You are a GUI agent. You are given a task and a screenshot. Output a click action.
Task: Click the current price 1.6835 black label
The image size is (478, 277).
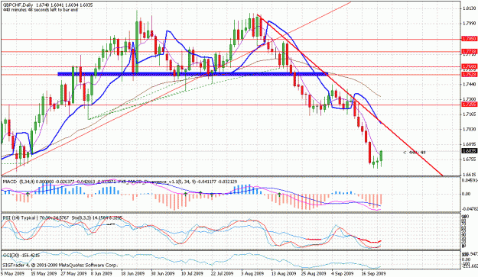469,151
